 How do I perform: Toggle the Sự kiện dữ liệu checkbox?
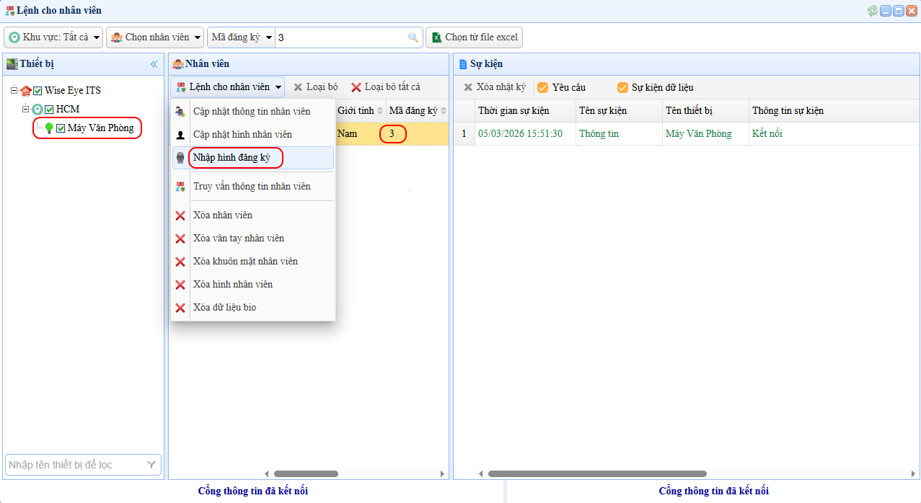tap(622, 88)
